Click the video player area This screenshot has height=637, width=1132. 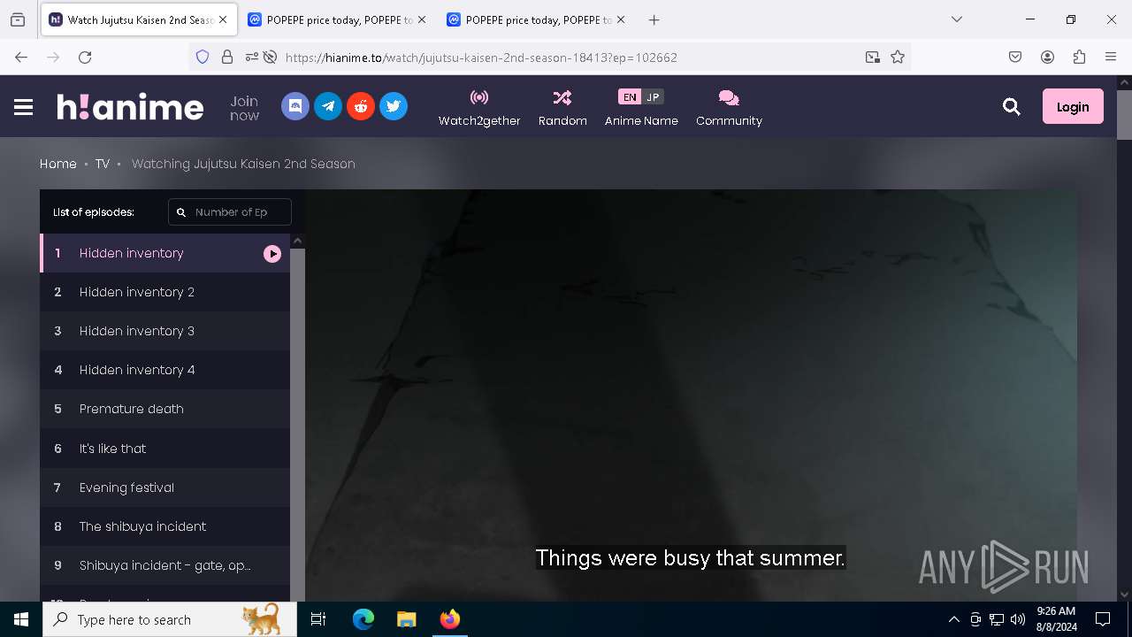coord(692,395)
